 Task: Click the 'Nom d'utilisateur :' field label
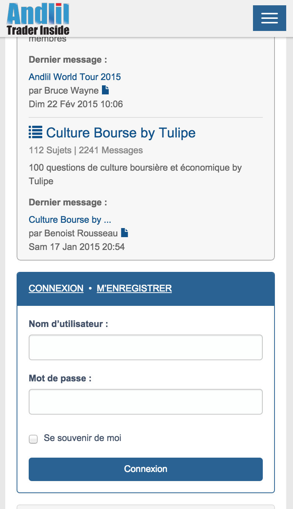68,324
